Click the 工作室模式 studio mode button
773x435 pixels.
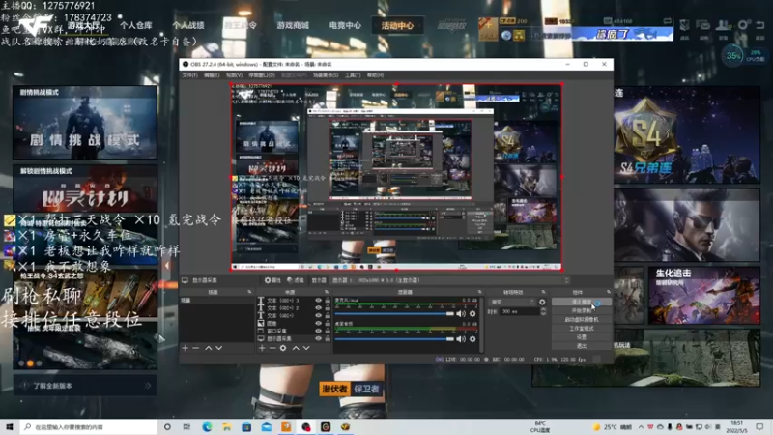pyautogui.click(x=582, y=329)
